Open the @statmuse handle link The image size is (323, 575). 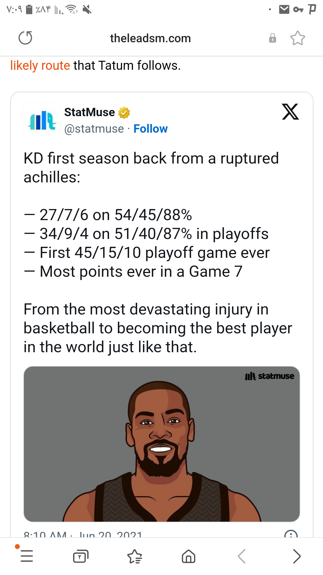94,129
